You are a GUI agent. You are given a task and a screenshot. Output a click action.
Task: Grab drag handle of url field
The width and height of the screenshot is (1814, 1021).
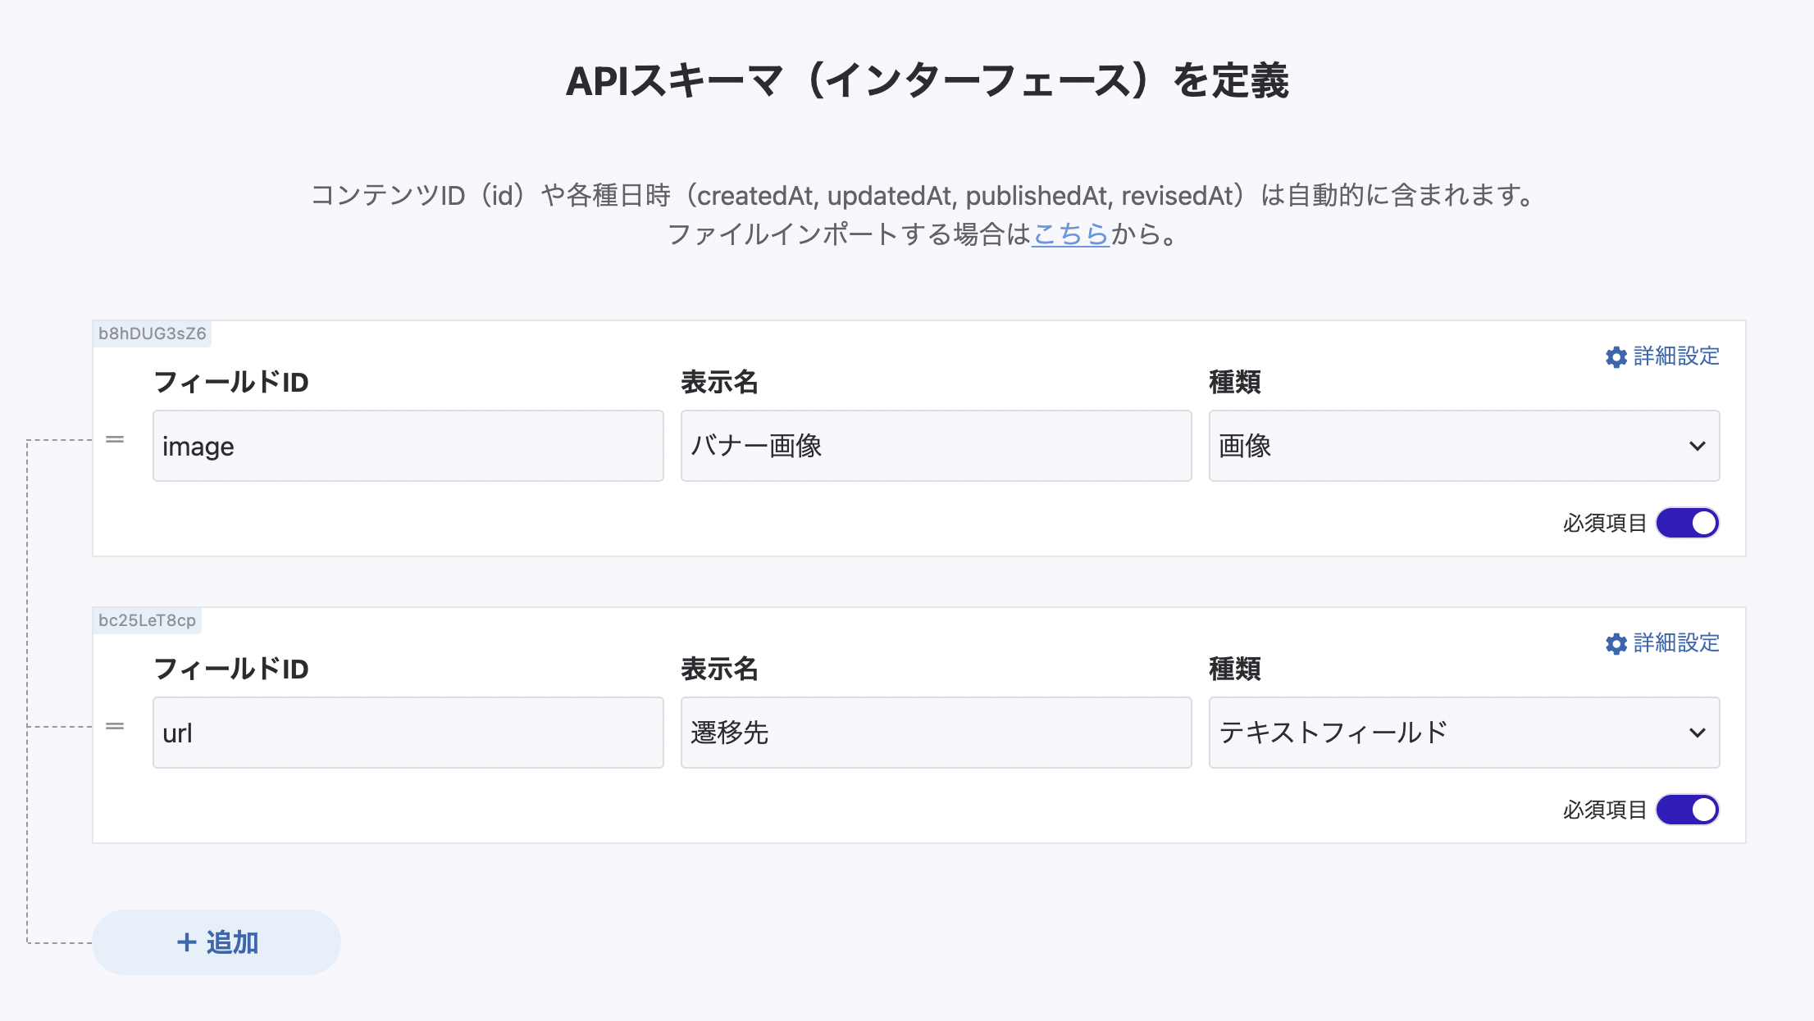(x=115, y=727)
